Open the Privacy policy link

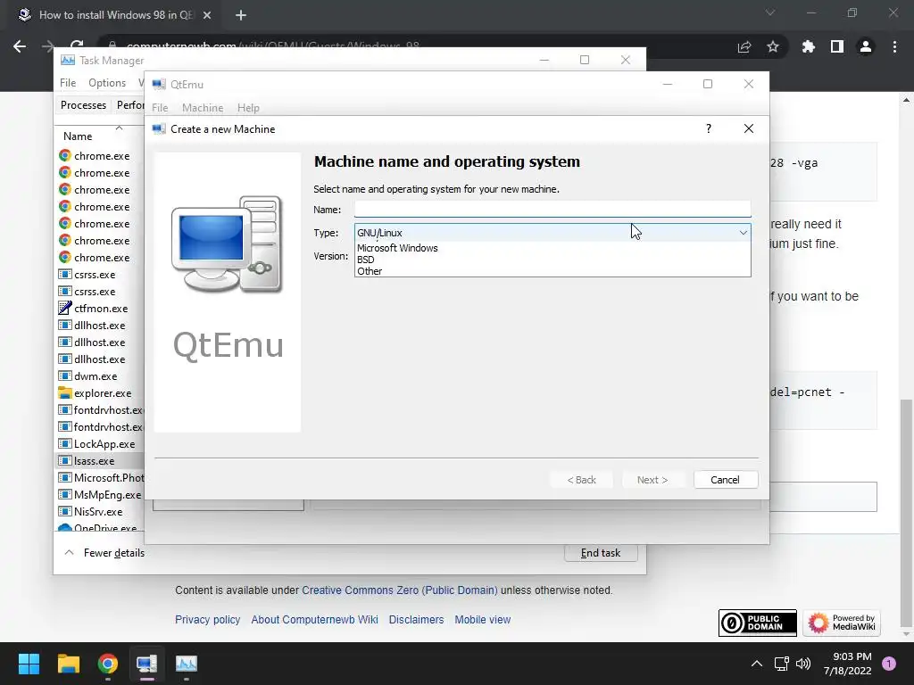click(207, 620)
